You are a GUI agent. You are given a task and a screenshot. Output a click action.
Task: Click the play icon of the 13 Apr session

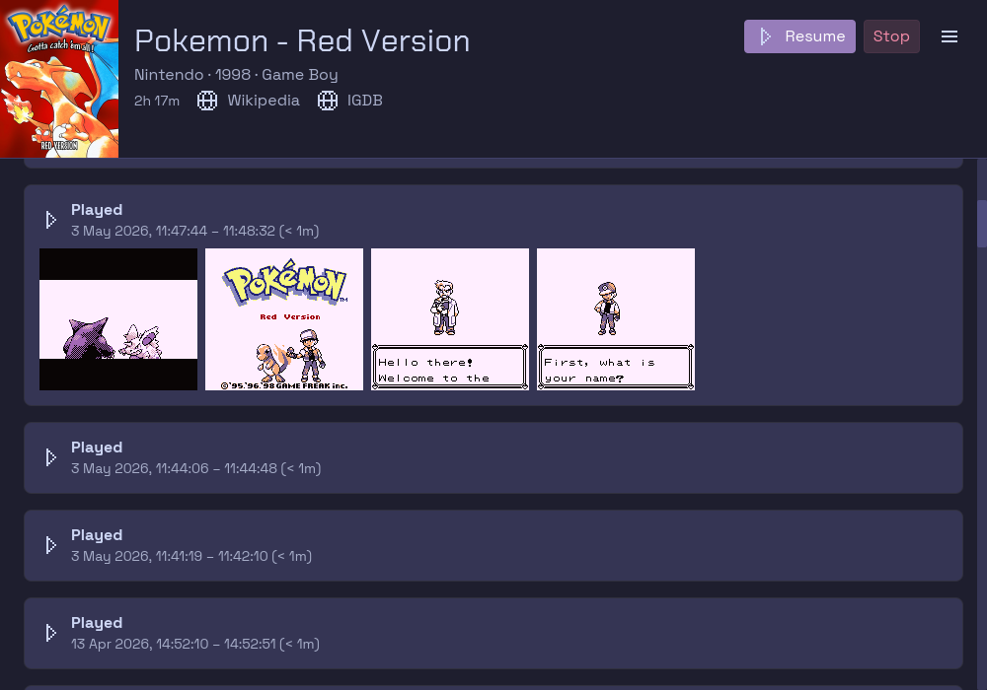coord(51,633)
